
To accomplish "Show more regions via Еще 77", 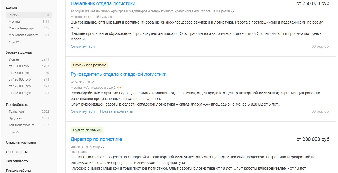I will click(x=14, y=42).
